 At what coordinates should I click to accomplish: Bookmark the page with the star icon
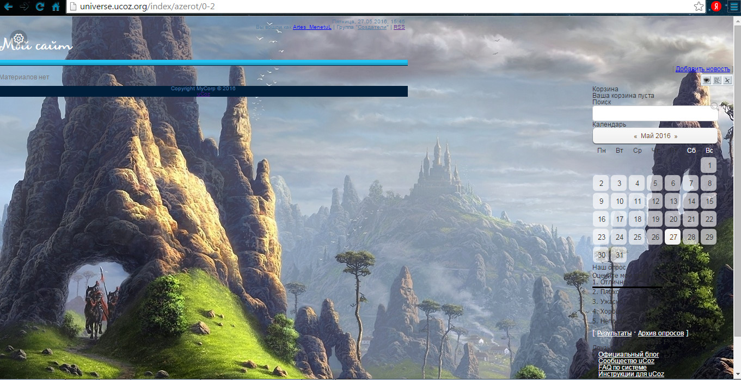(699, 7)
